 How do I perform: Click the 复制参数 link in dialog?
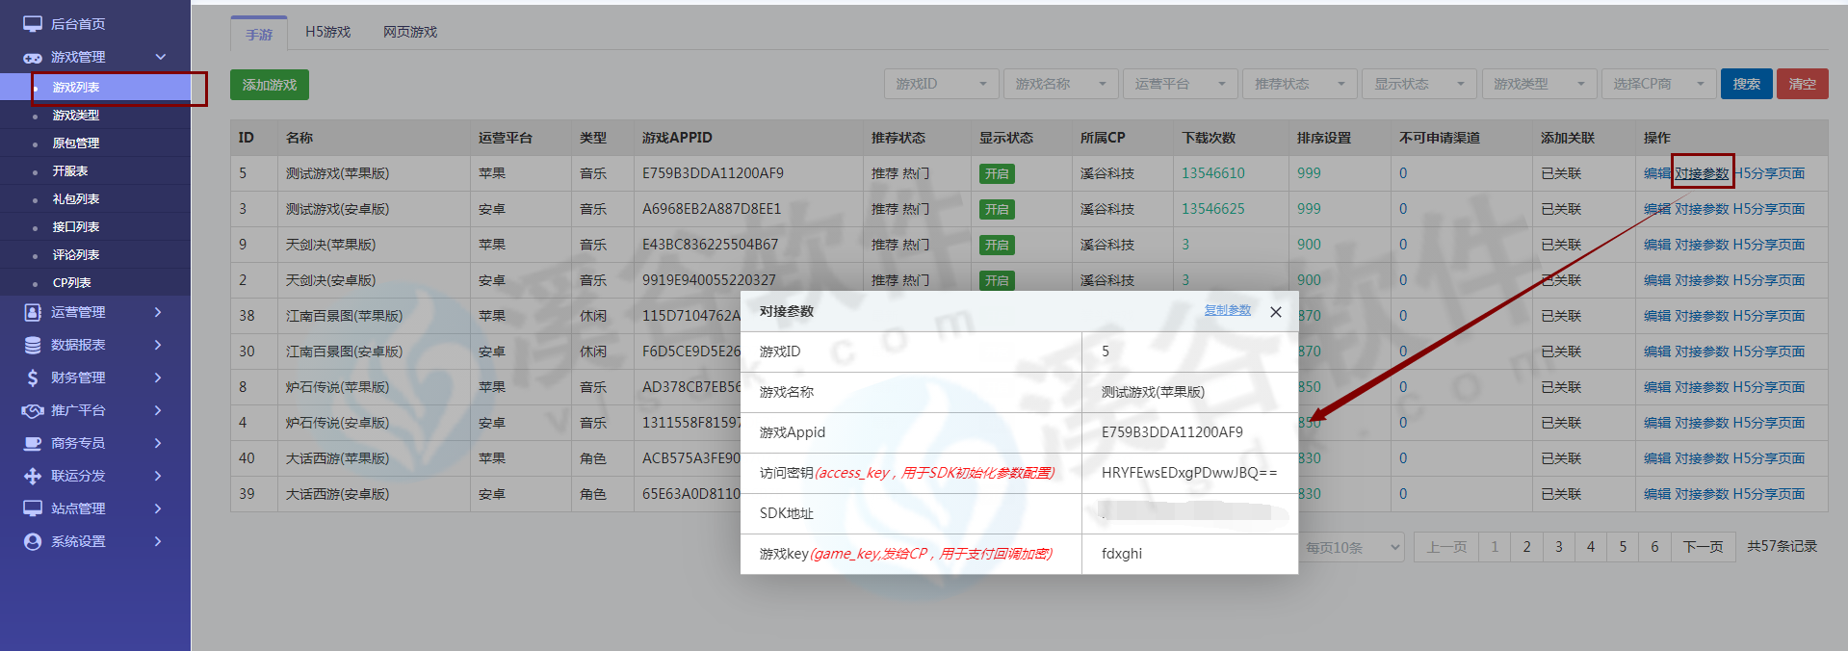tap(1227, 310)
